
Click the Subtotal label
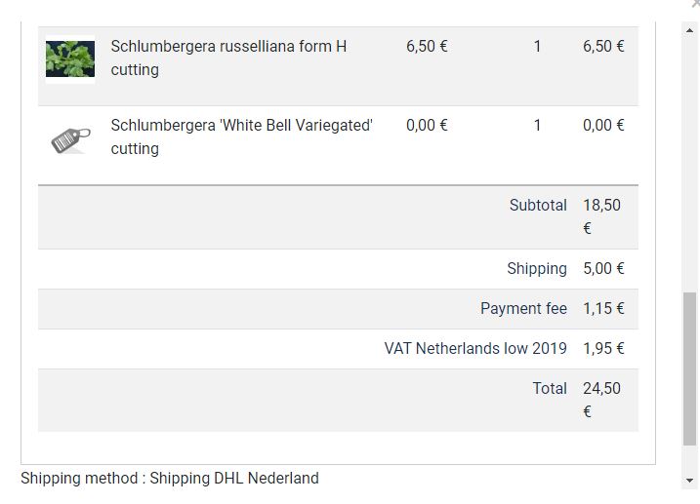pyautogui.click(x=537, y=206)
